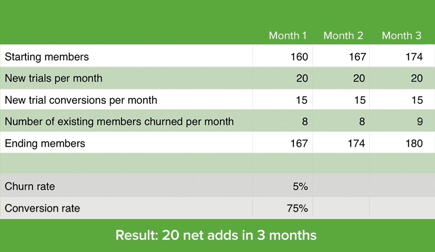
Task: Click the Churn rate row label
Action: point(30,187)
